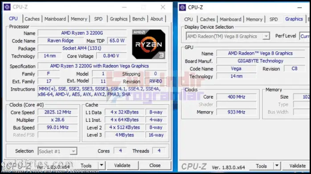Click the x 28.6 multiplier value
This screenshot has height=174, width=311.
(58, 120)
